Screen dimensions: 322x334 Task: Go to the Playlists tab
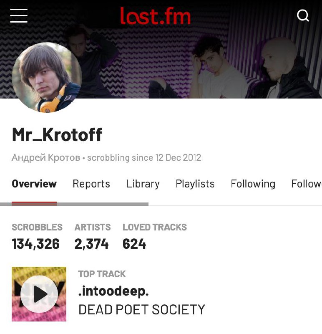tap(195, 184)
